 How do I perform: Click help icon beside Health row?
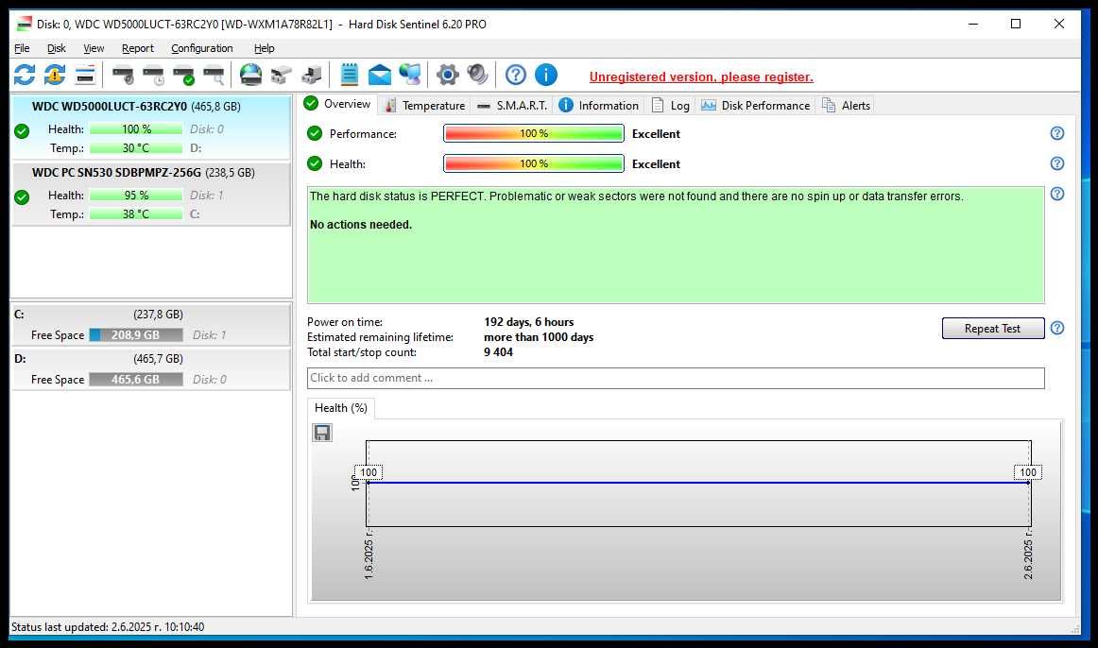tap(1056, 163)
